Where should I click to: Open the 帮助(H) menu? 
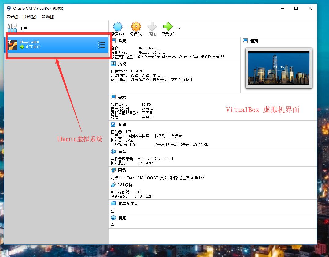pyautogui.click(x=48, y=17)
